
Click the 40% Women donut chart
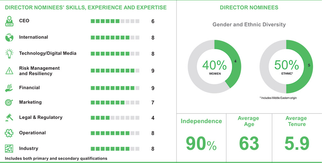[x=214, y=67]
